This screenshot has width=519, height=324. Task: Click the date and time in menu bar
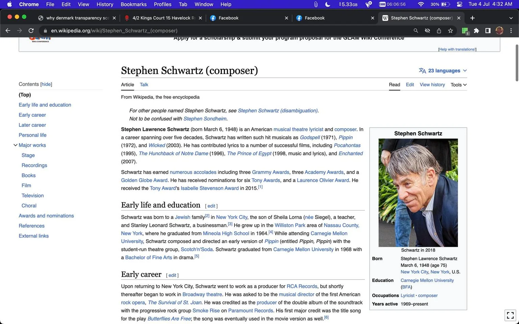pos(490,4)
